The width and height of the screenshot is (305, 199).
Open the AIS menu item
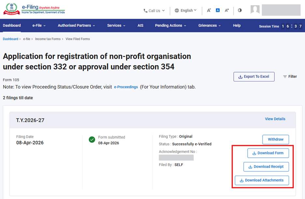click(x=140, y=26)
